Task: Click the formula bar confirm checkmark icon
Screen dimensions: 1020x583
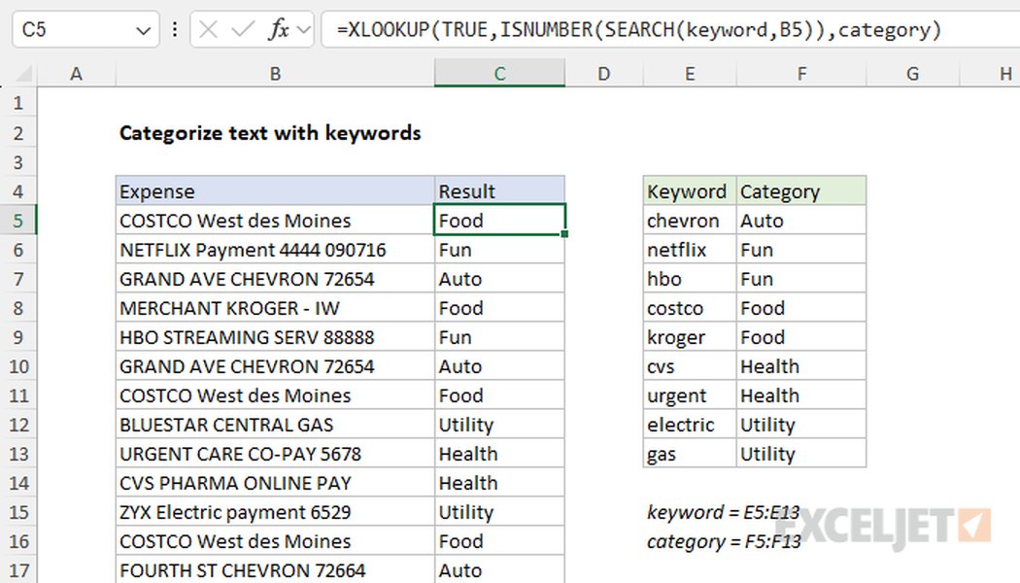Action: point(243,29)
